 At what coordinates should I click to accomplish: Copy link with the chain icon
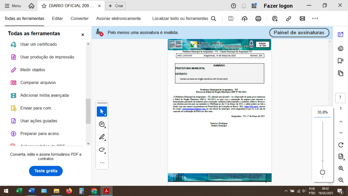pyautogui.click(x=289, y=19)
